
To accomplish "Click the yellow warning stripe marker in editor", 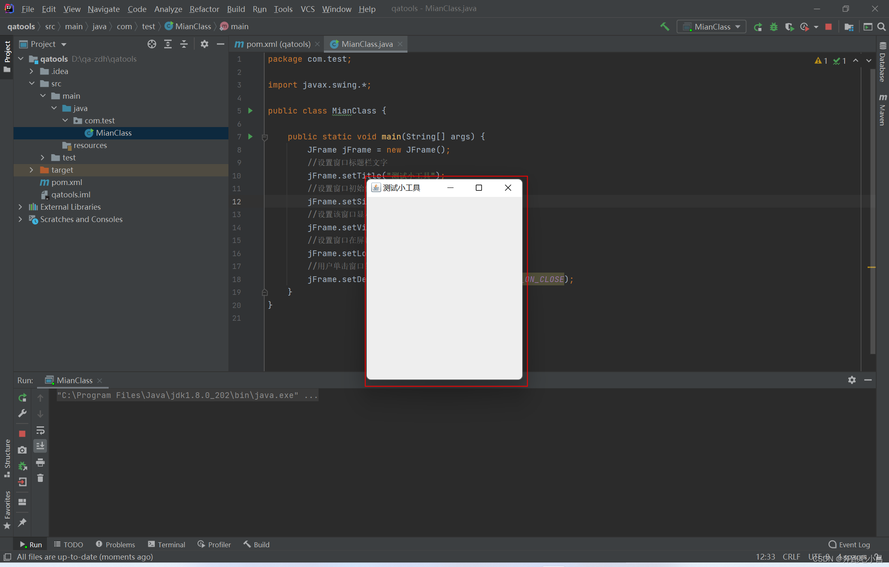I will point(871,267).
